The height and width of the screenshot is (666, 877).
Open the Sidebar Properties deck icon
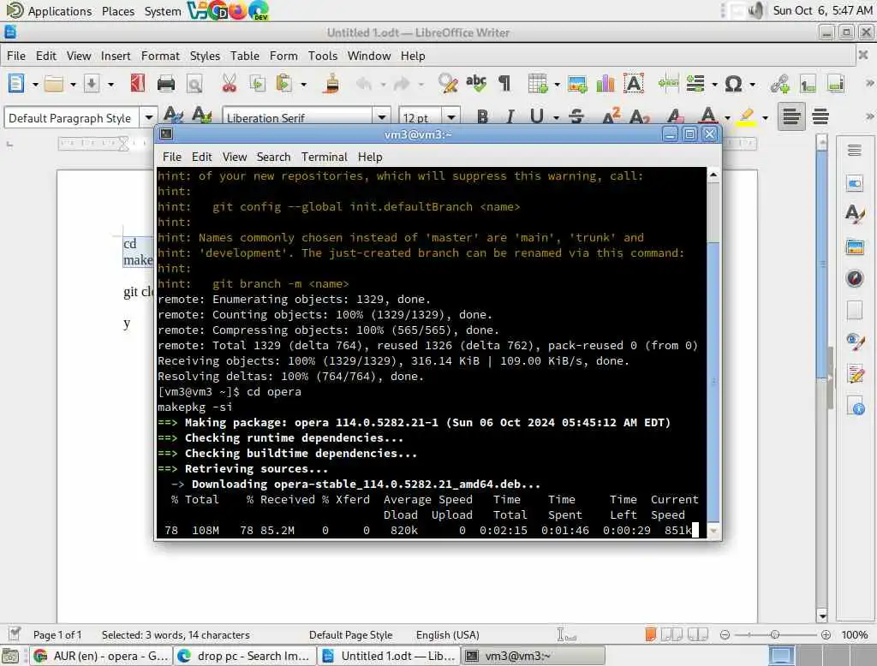coord(855,183)
